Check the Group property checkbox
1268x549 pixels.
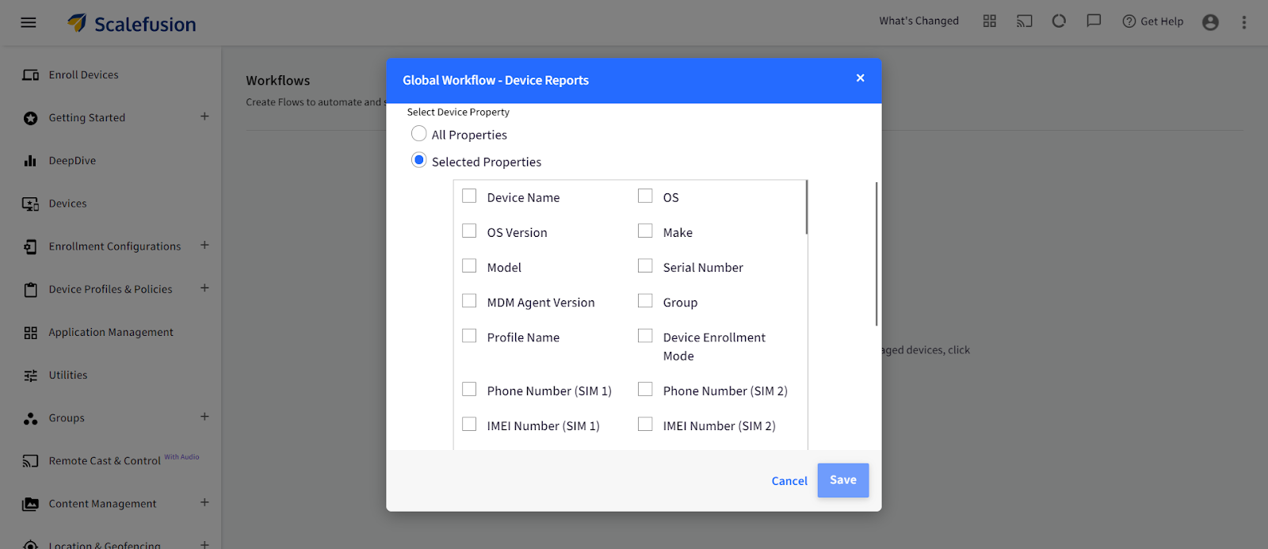(x=645, y=300)
